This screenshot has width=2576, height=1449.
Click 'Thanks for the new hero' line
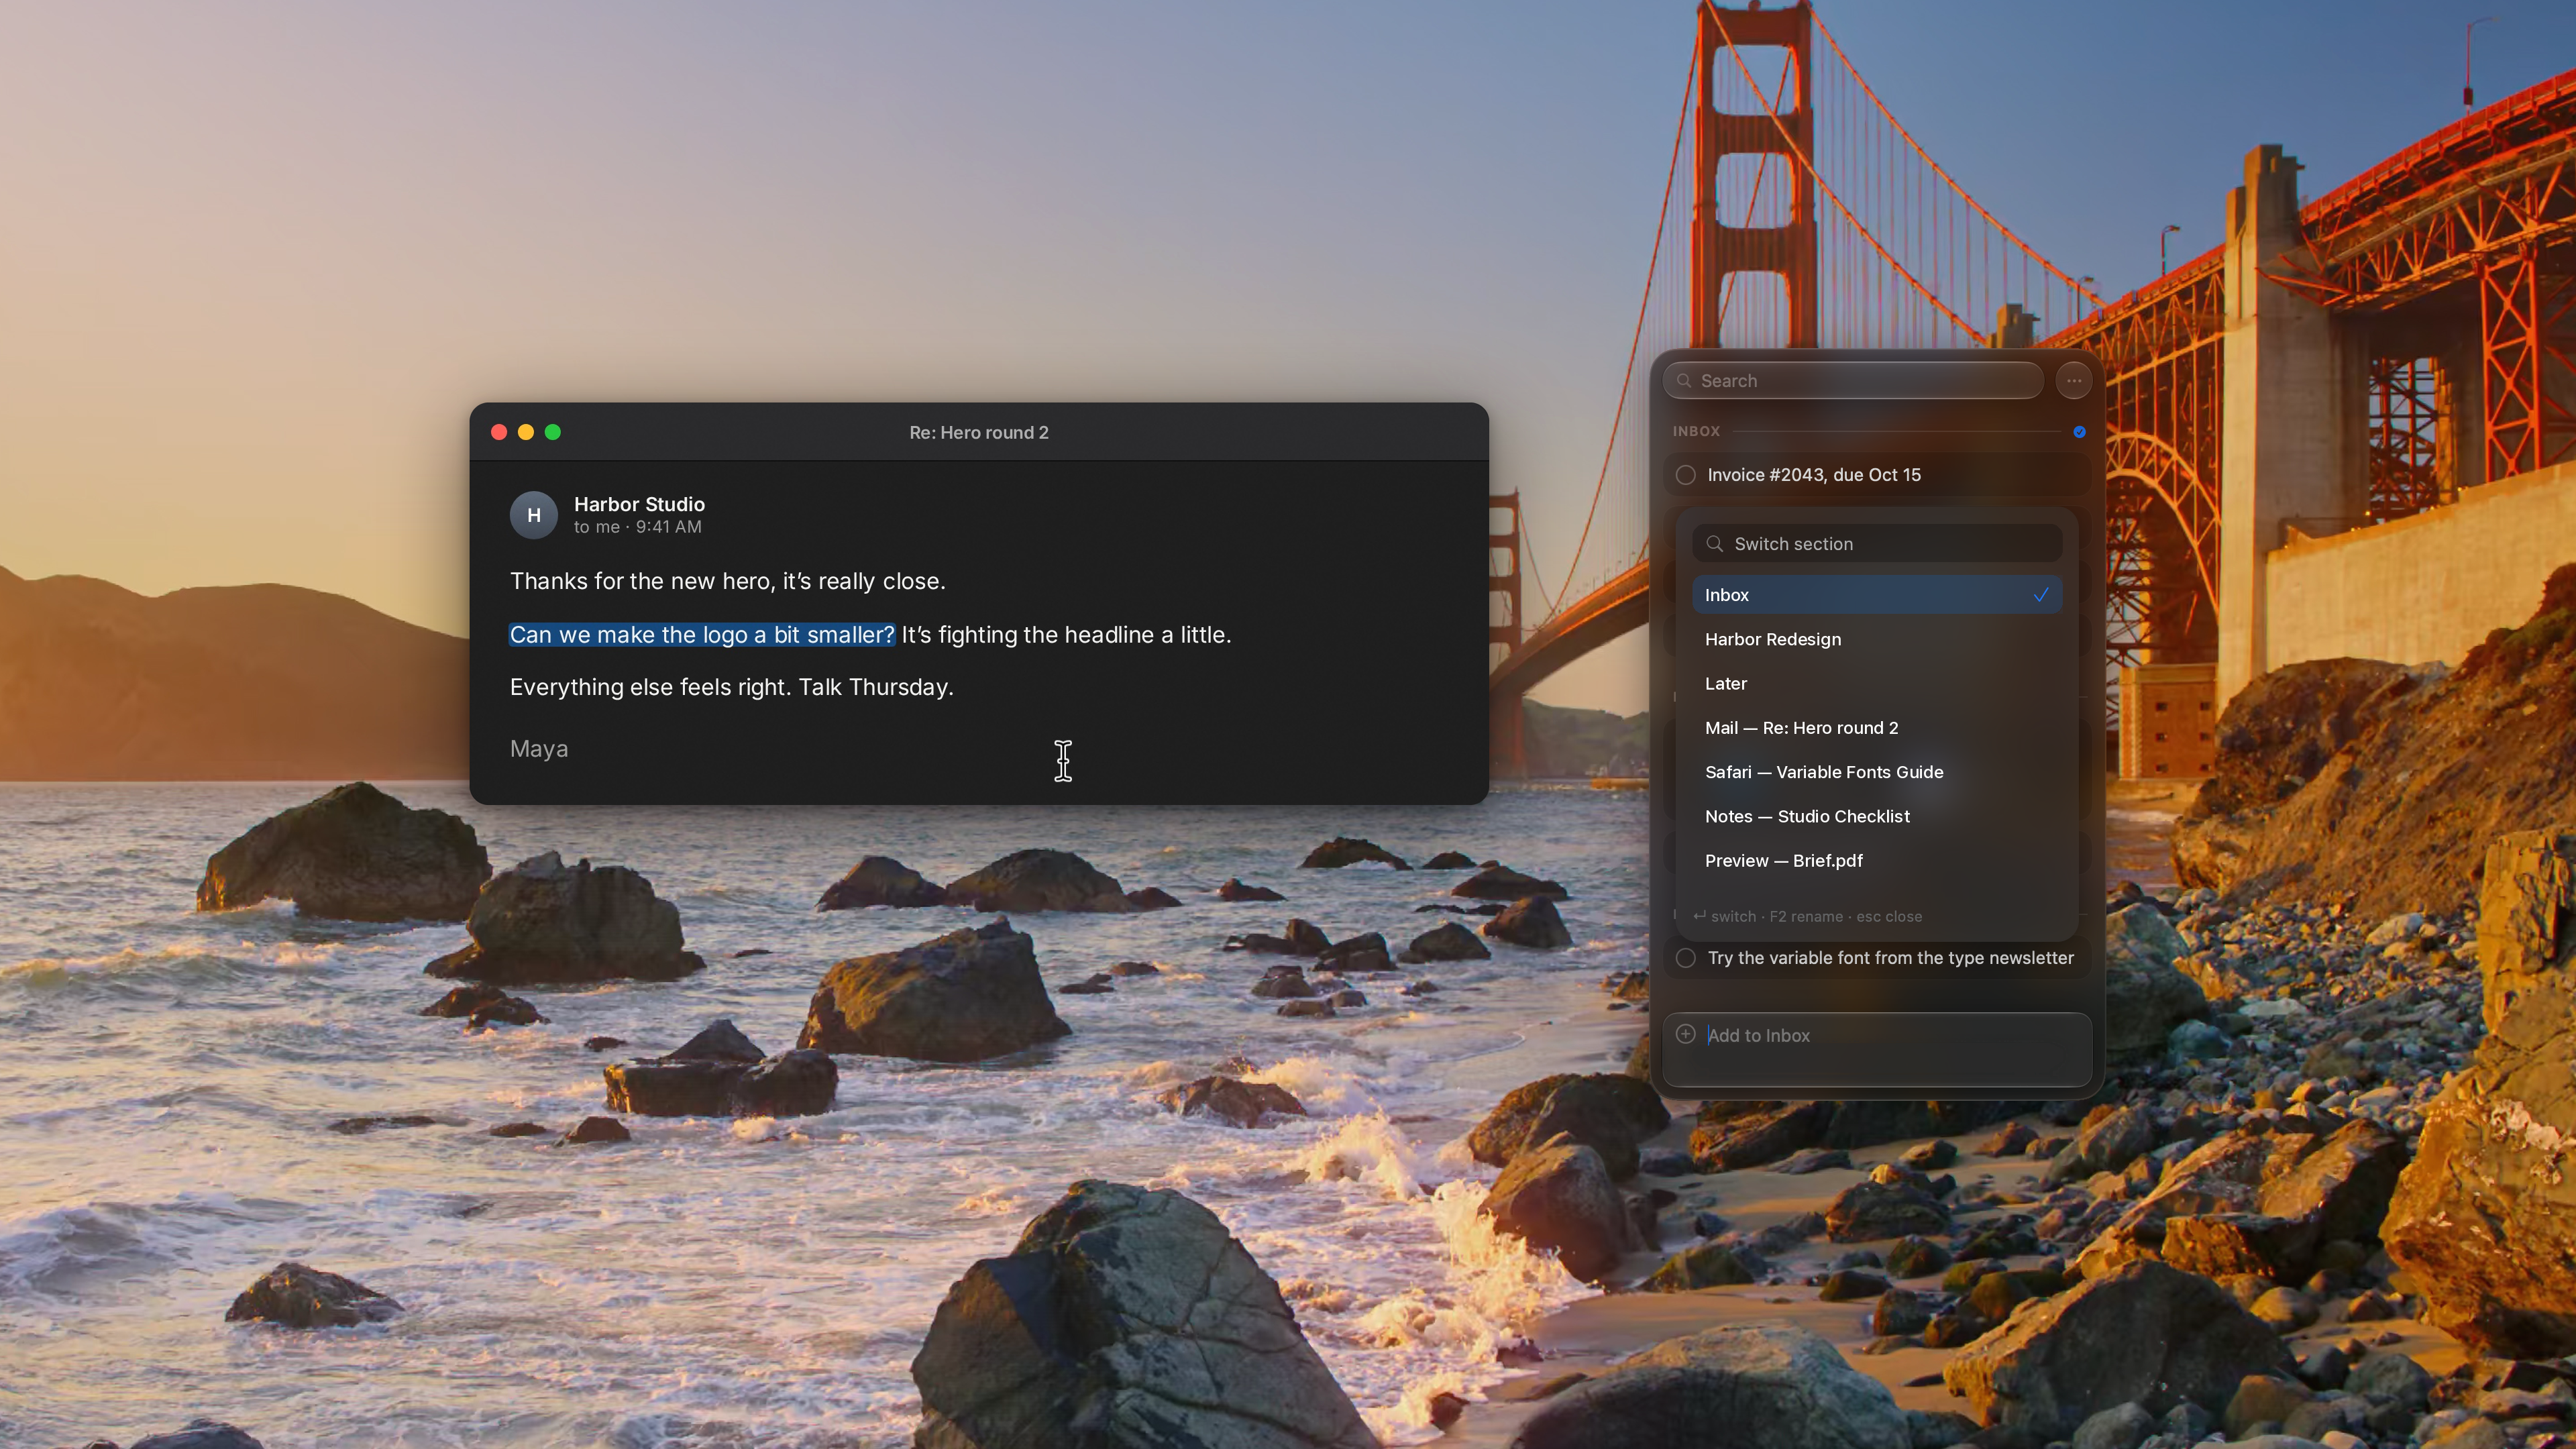(727, 581)
